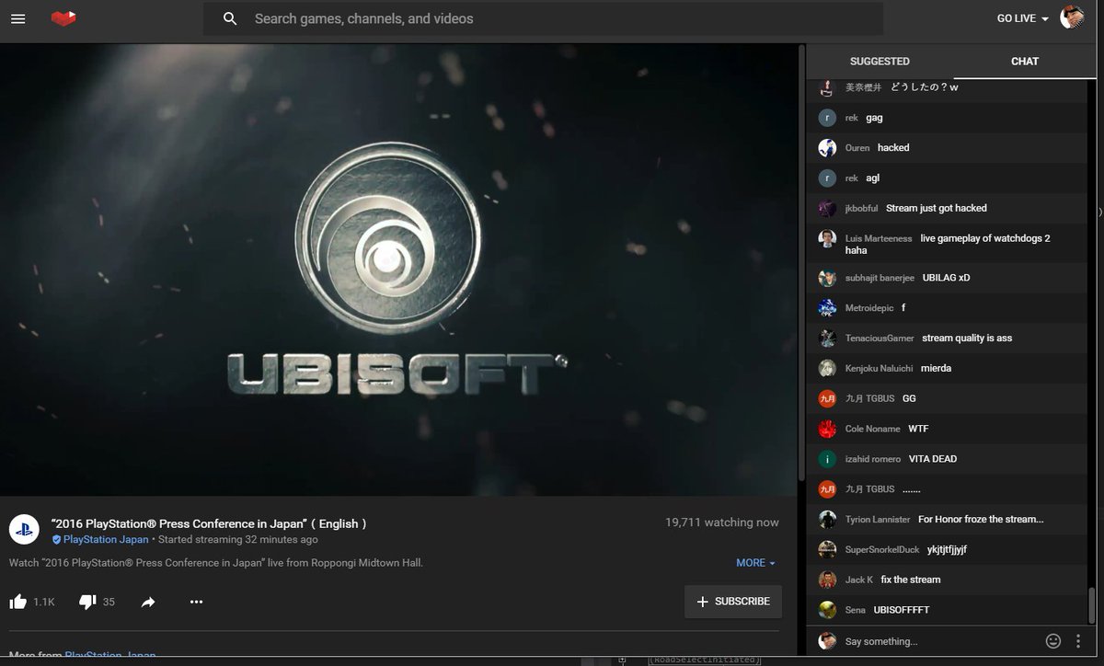1104x666 pixels.
Task: Click the chat panel scrollbar thumb
Action: 1092,607
